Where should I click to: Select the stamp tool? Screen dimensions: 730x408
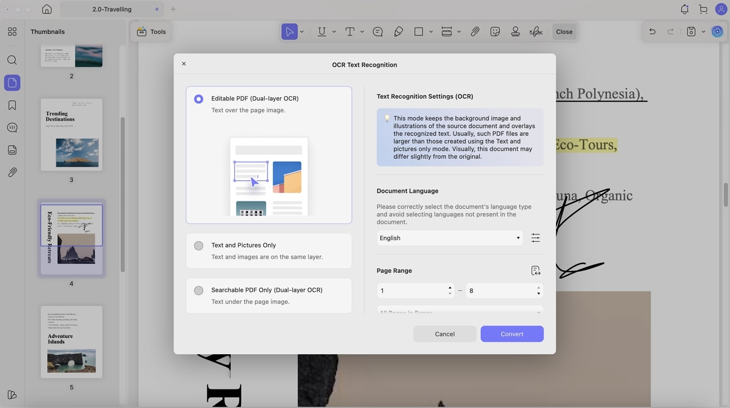pyautogui.click(x=515, y=32)
